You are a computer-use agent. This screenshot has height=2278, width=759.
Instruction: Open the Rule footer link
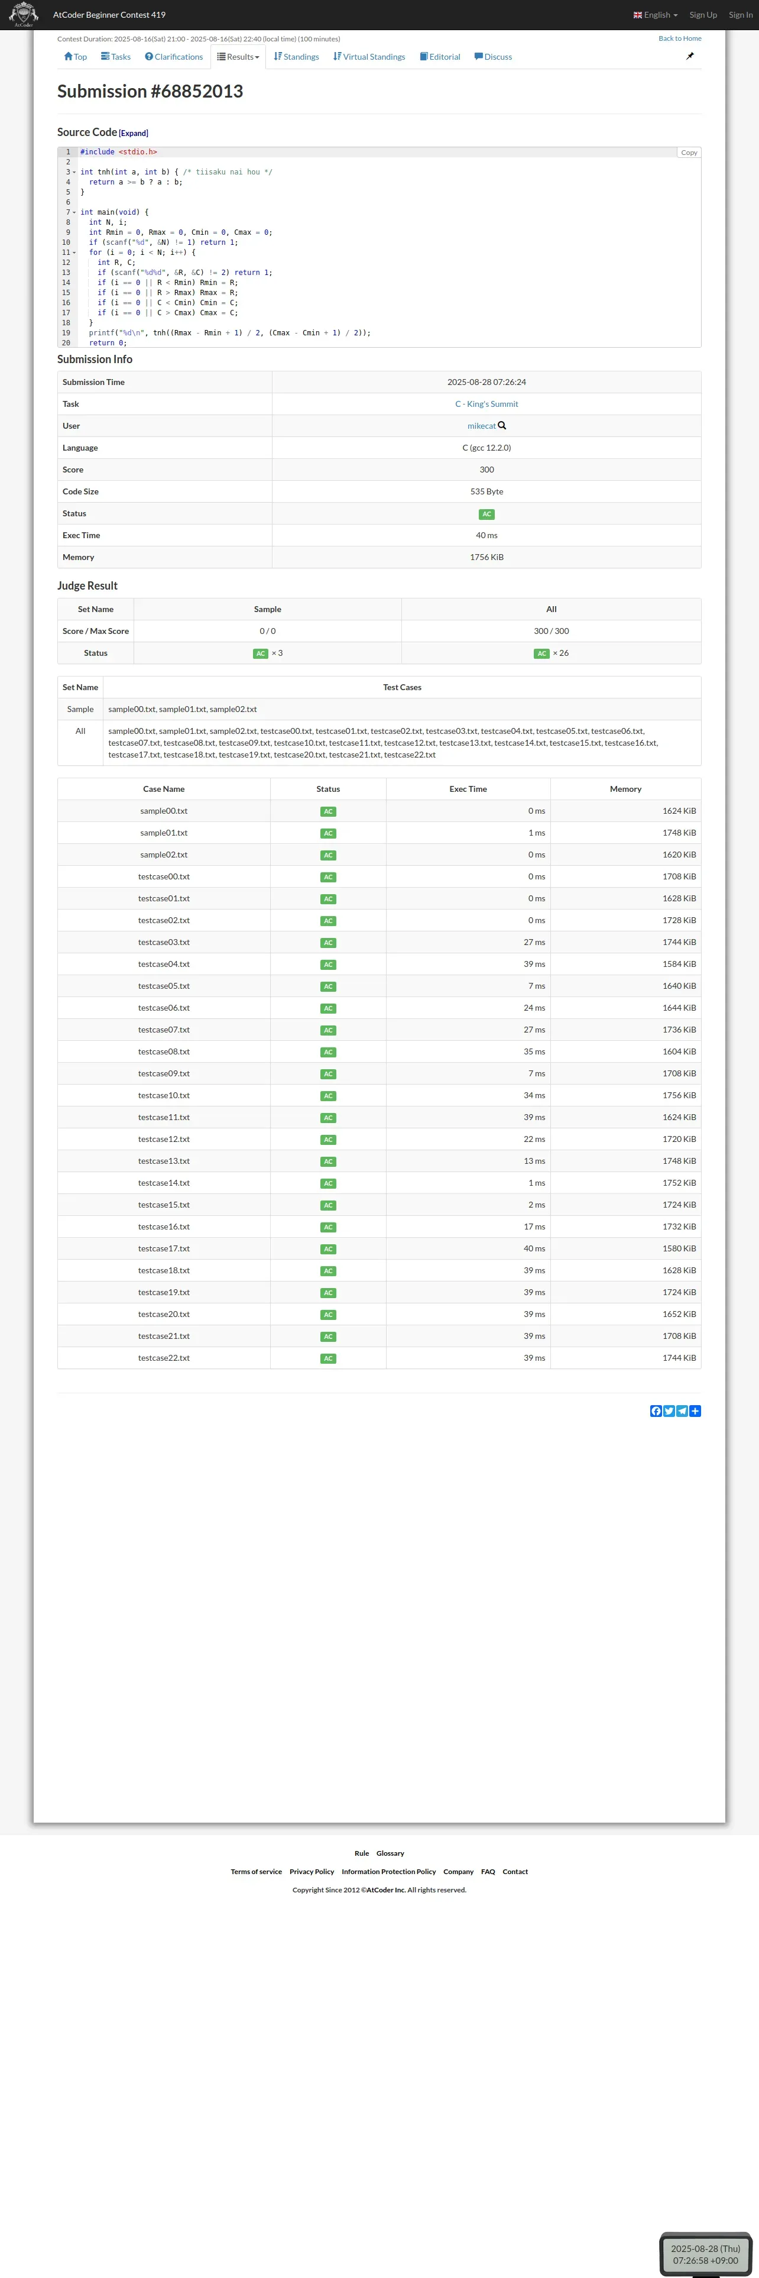pyautogui.click(x=361, y=1853)
